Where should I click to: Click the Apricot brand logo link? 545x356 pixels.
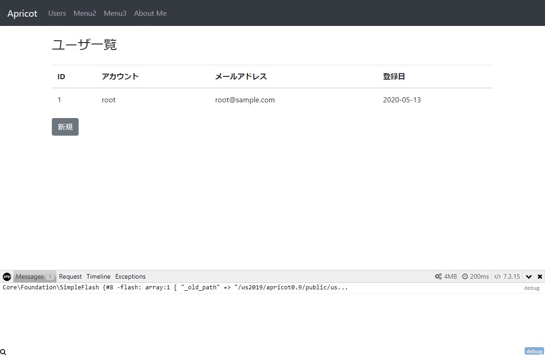(x=22, y=13)
